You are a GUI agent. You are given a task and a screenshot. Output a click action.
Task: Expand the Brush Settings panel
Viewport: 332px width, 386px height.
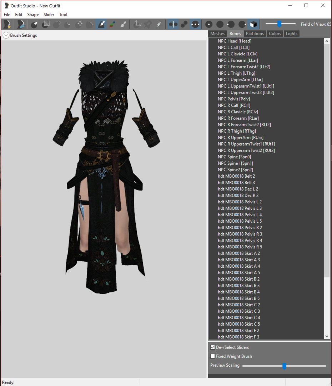pos(6,35)
